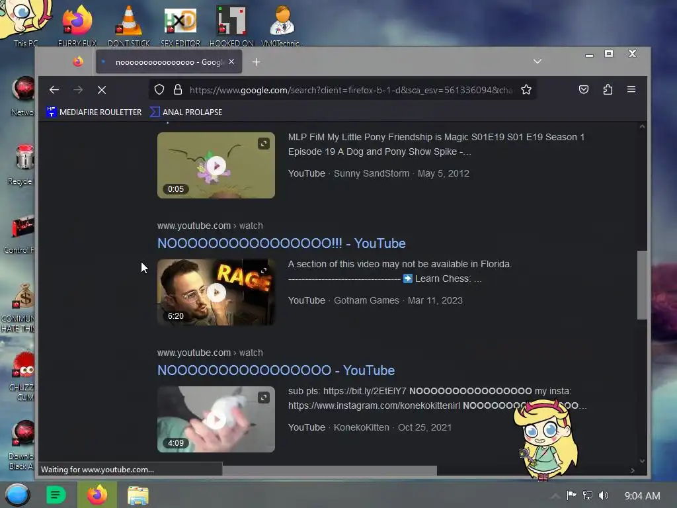Click the scroll down arrow
The height and width of the screenshot is (508, 677).
642,461
